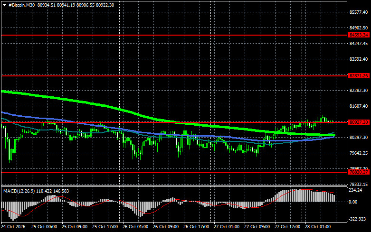Click the 79642.25 price scale value
This screenshot has height=232, width=371.
tap(359, 153)
